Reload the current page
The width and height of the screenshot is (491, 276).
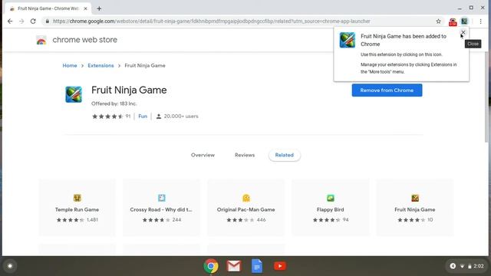(33, 21)
